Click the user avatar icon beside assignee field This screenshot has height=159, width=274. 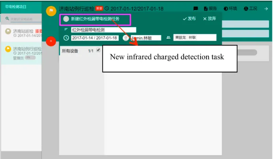[x=126, y=38]
